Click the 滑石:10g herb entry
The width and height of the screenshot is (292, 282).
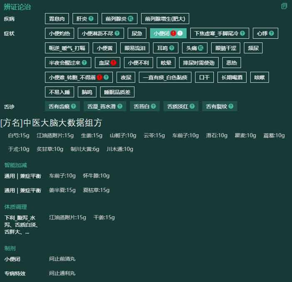[217, 135]
